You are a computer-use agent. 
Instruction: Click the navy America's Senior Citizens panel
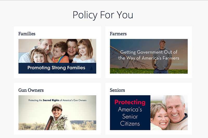(x=130, y=113)
